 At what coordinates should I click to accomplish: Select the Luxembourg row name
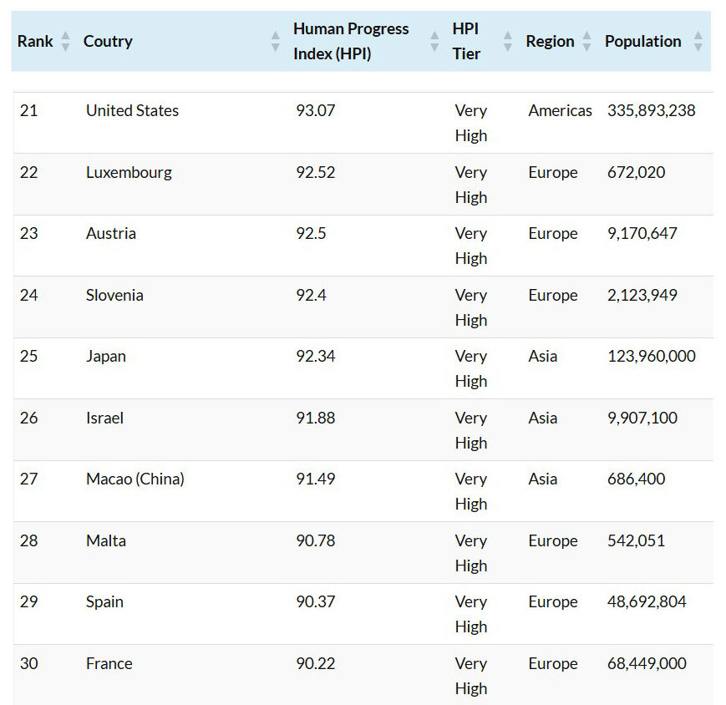(x=129, y=173)
